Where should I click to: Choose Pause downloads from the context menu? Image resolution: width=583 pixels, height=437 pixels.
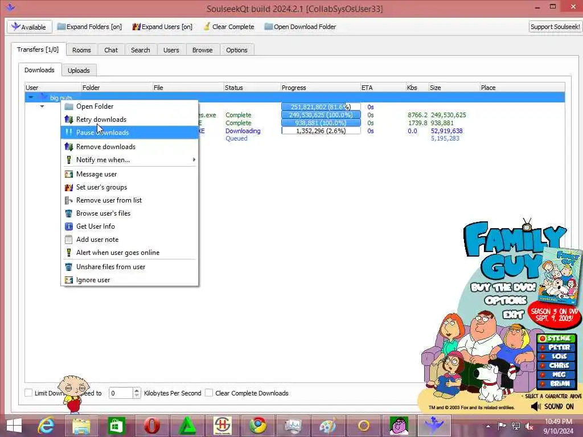(129, 132)
